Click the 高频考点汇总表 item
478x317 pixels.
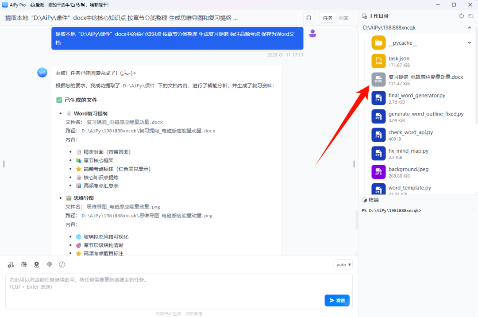tap(101, 186)
